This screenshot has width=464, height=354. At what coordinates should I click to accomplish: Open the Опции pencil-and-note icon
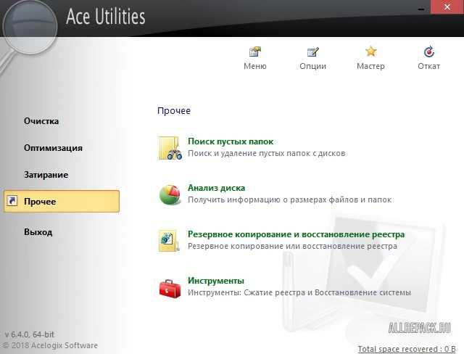[312, 52]
